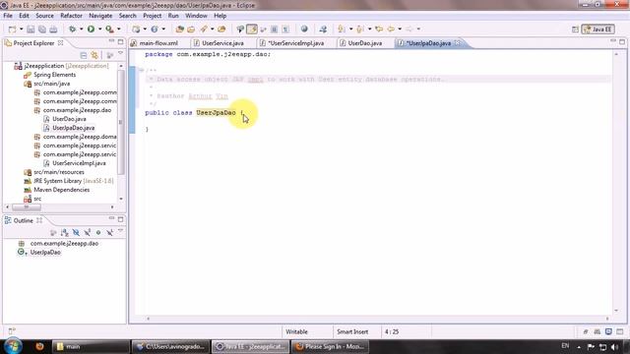630x354 pixels.
Task: Open the Navigate menu
Action: pos(100,16)
